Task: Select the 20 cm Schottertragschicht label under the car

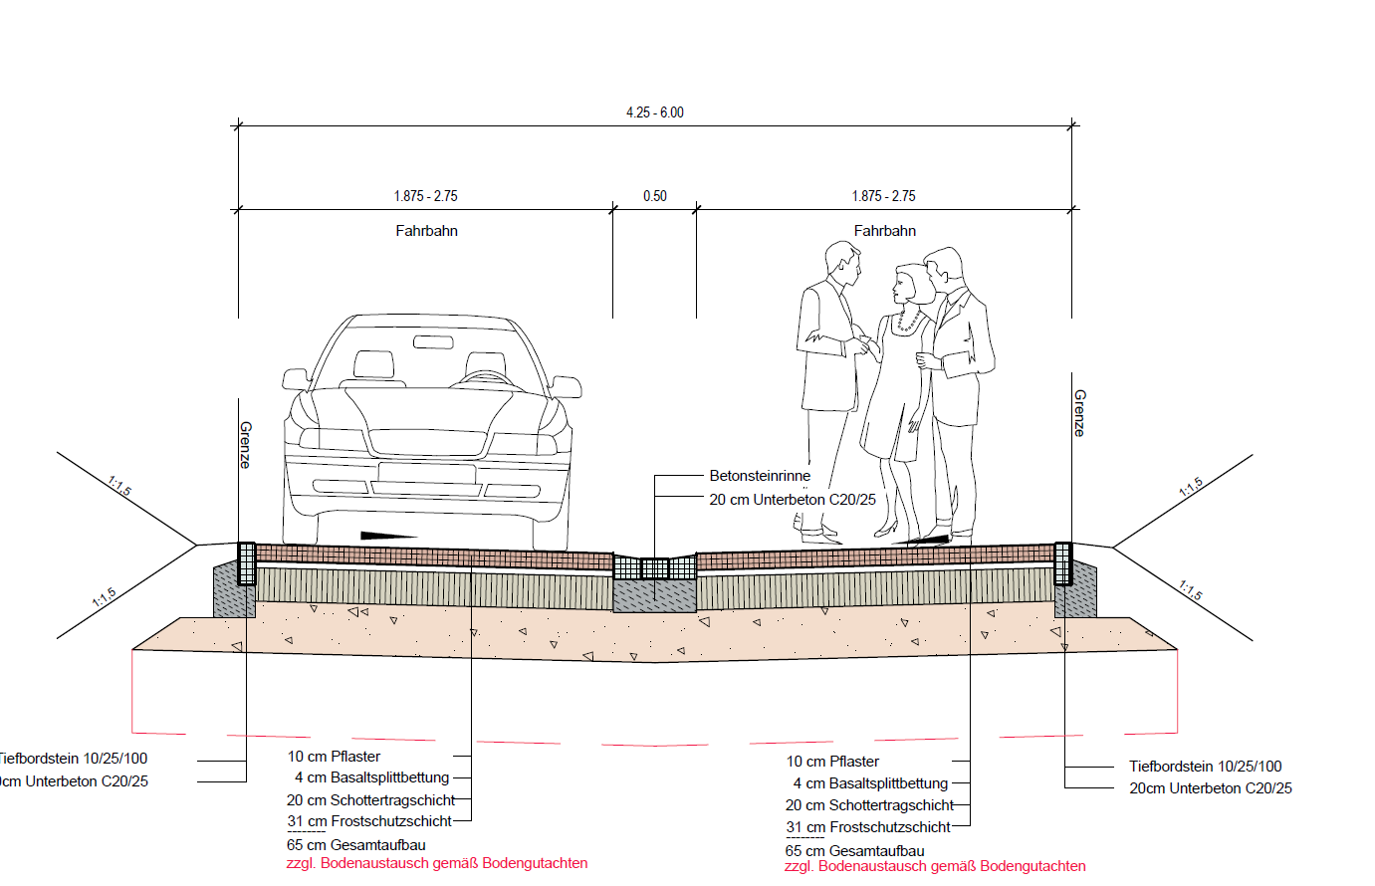Action: point(370,800)
